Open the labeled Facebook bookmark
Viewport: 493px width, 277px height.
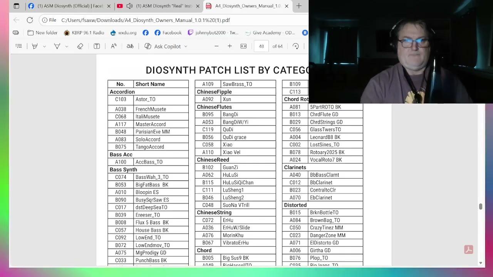pos(168,33)
